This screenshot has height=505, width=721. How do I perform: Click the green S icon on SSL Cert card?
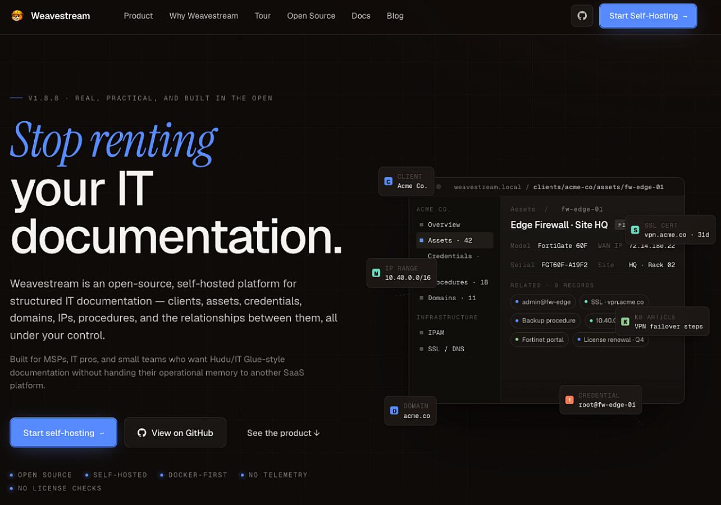pyautogui.click(x=635, y=230)
